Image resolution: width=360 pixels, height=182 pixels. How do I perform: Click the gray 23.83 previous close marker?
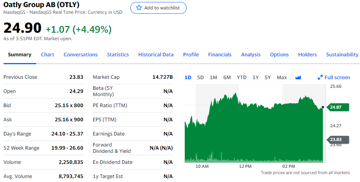338,139
